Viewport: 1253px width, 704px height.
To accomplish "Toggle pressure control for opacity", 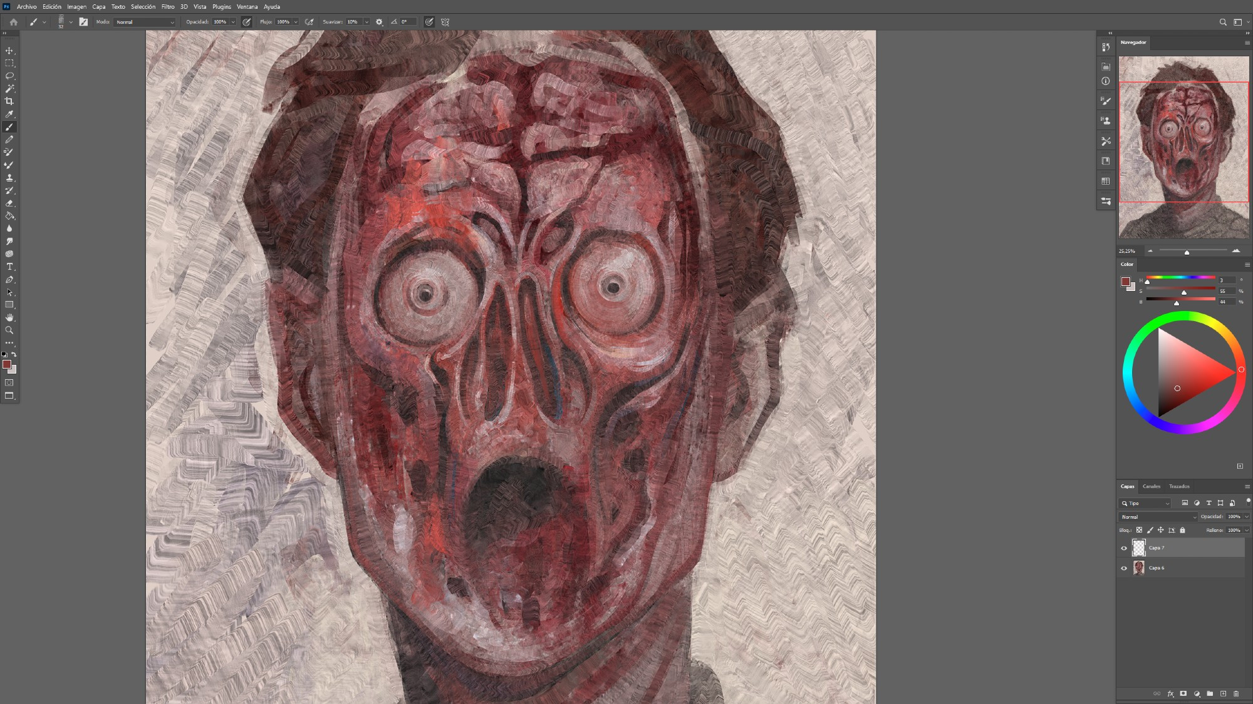I will point(247,22).
